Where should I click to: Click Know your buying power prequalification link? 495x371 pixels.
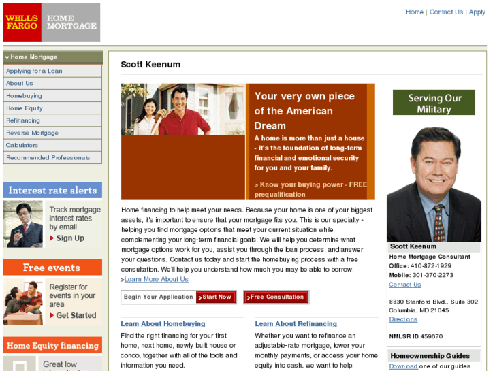pos(310,189)
